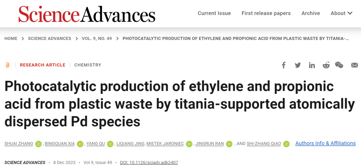Click the Science Advances logo
This screenshot has height=168, width=361.
tap(87, 14)
